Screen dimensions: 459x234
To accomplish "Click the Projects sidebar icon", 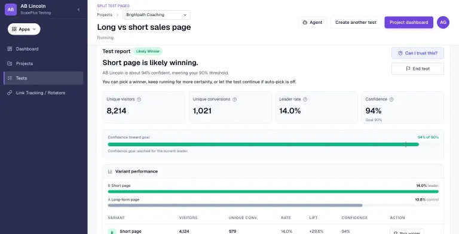I will click(x=10, y=63).
